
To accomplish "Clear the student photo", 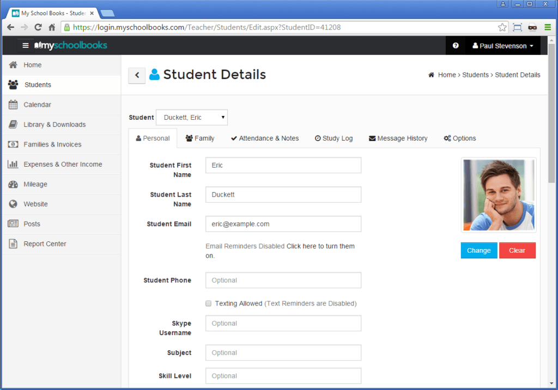I will (x=517, y=250).
